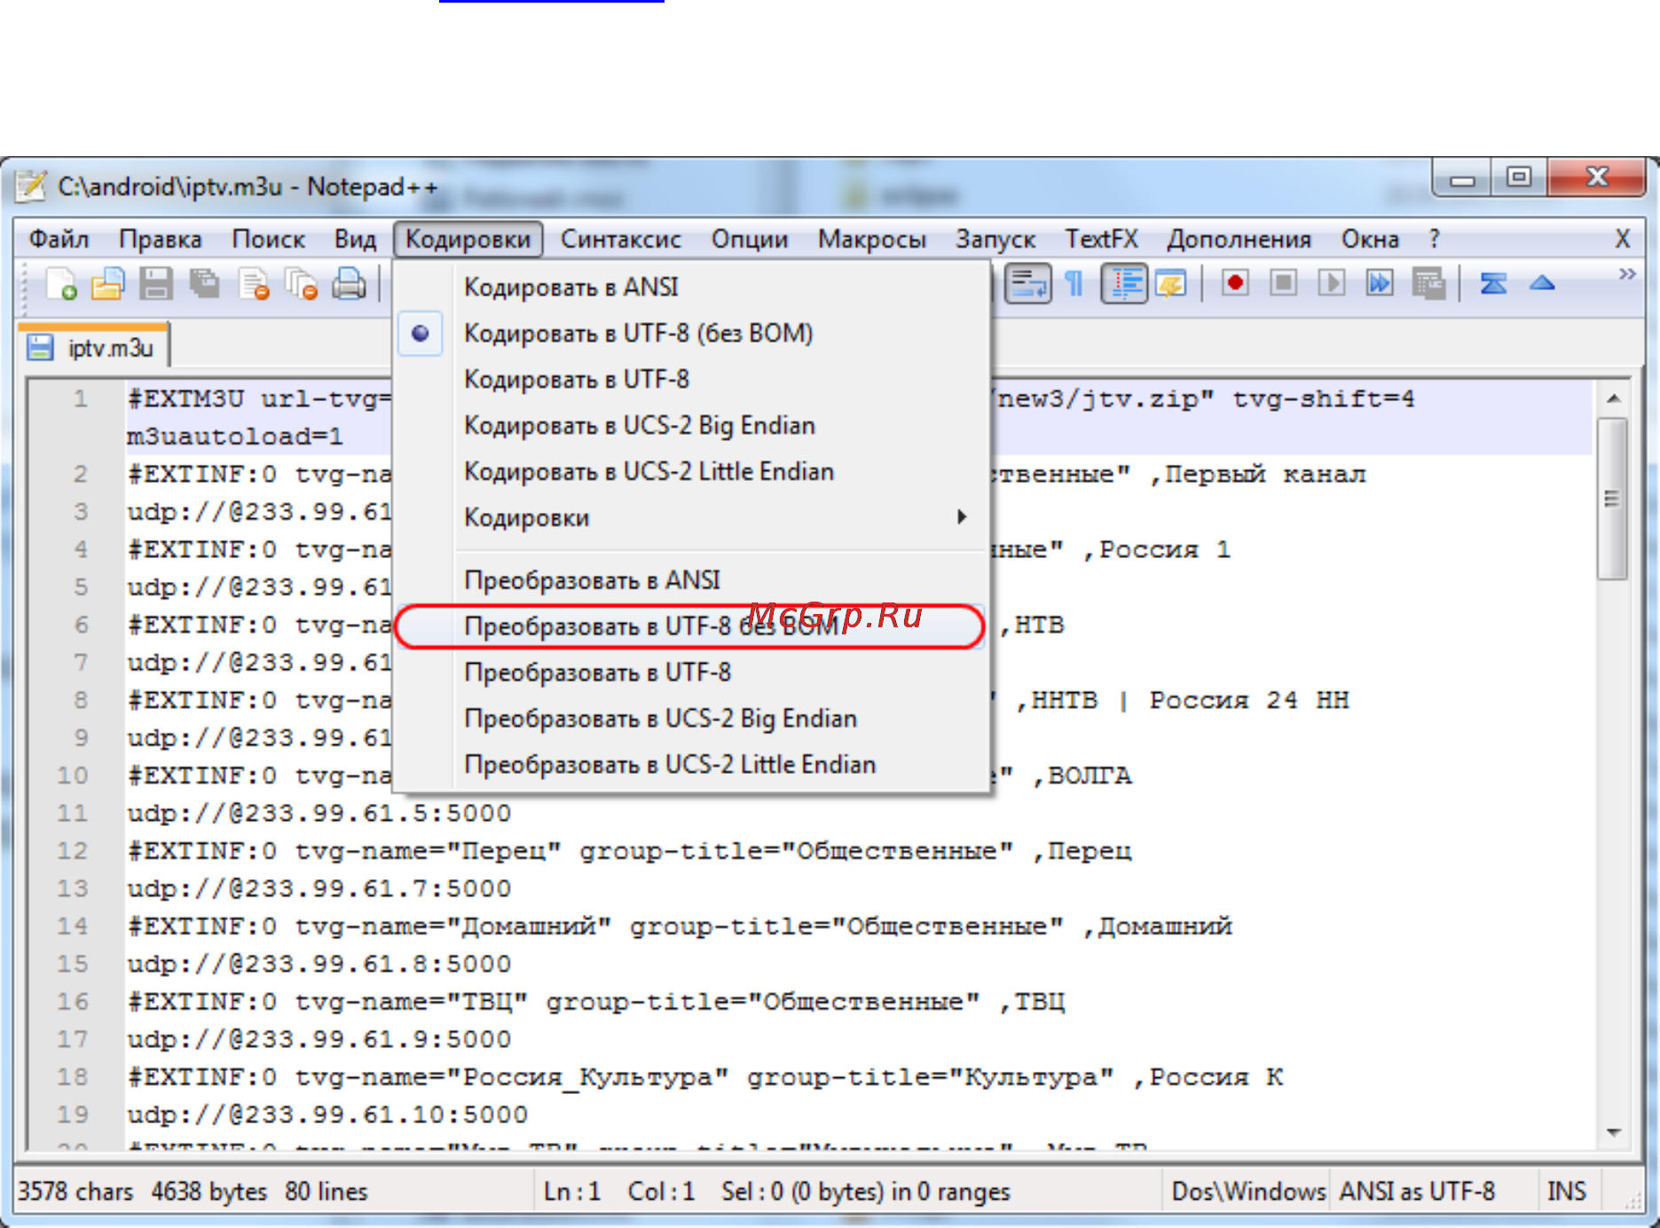The image size is (1660, 1228).
Task: Choose Преобразовать в UCS-2 Little Endian
Action: tap(692, 765)
